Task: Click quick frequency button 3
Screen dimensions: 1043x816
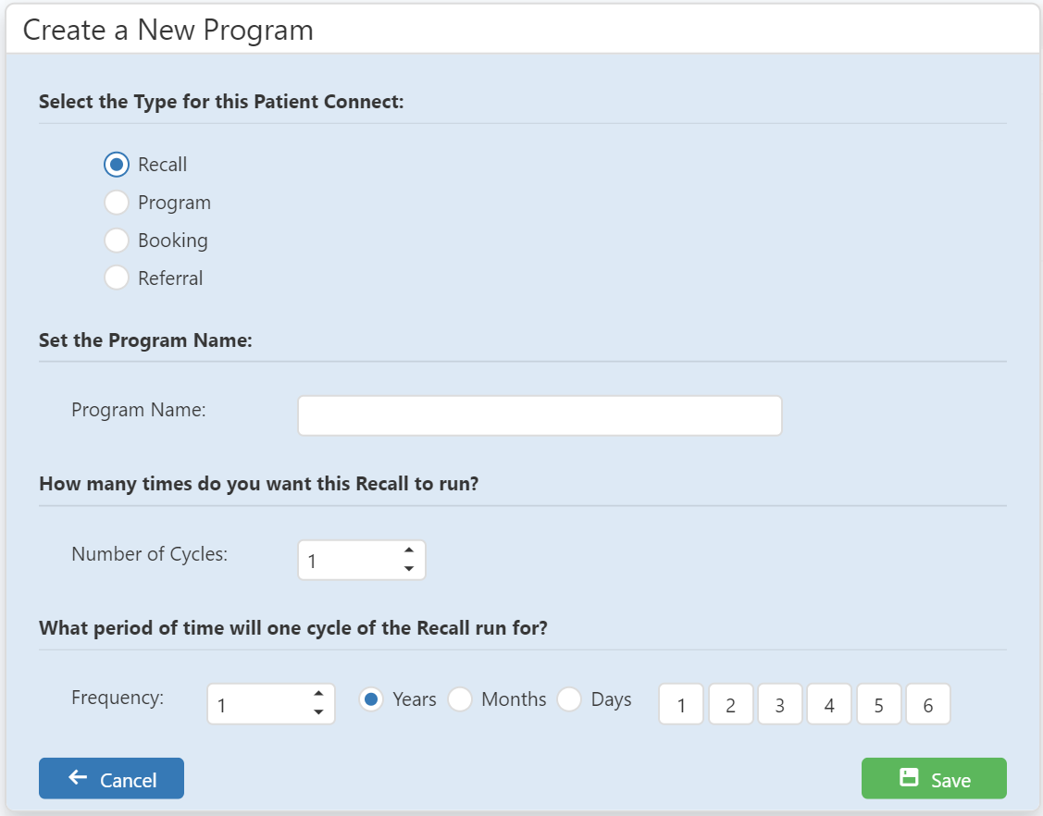Action: coord(779,704)
